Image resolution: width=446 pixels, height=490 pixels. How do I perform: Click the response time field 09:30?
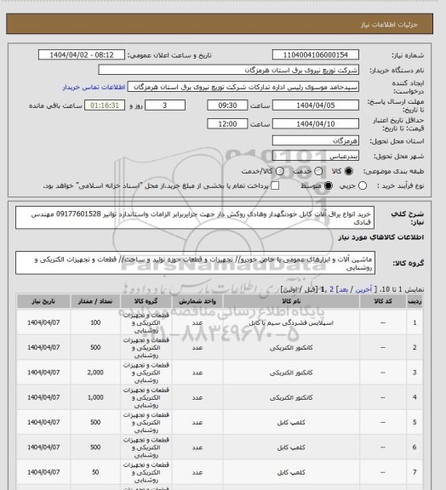(x=227, y=105)
